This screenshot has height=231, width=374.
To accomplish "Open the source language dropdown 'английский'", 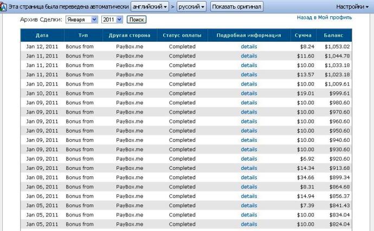I will (150, 6).
